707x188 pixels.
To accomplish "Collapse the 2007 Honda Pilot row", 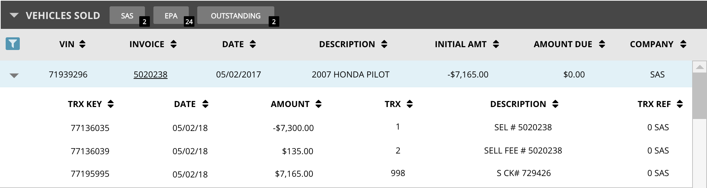I will tap(14, 75).
